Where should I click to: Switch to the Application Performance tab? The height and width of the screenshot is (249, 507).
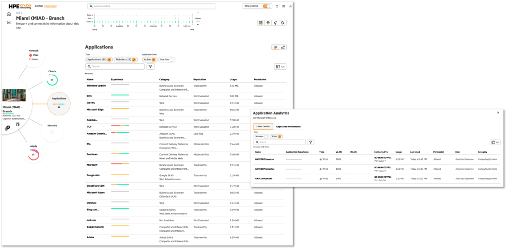[x=288, y=126]
